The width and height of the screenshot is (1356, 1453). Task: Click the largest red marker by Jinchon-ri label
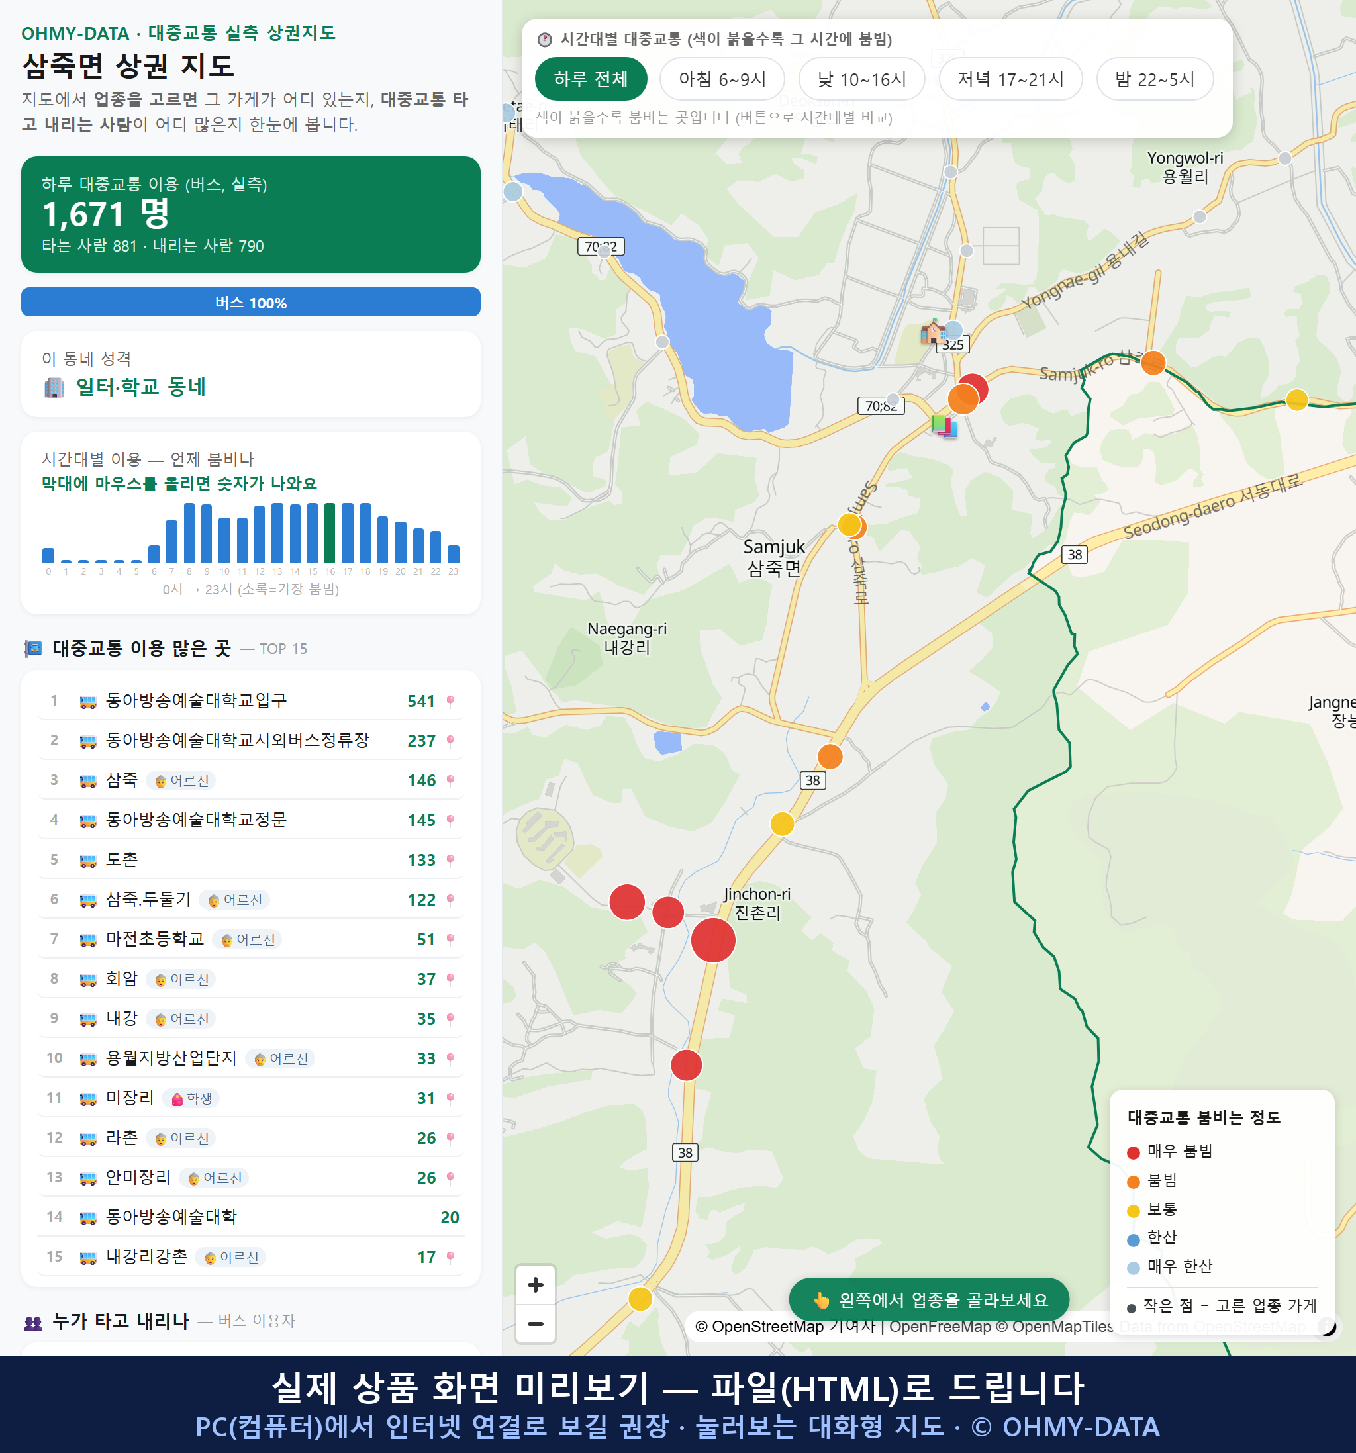[x=712, y=940]
